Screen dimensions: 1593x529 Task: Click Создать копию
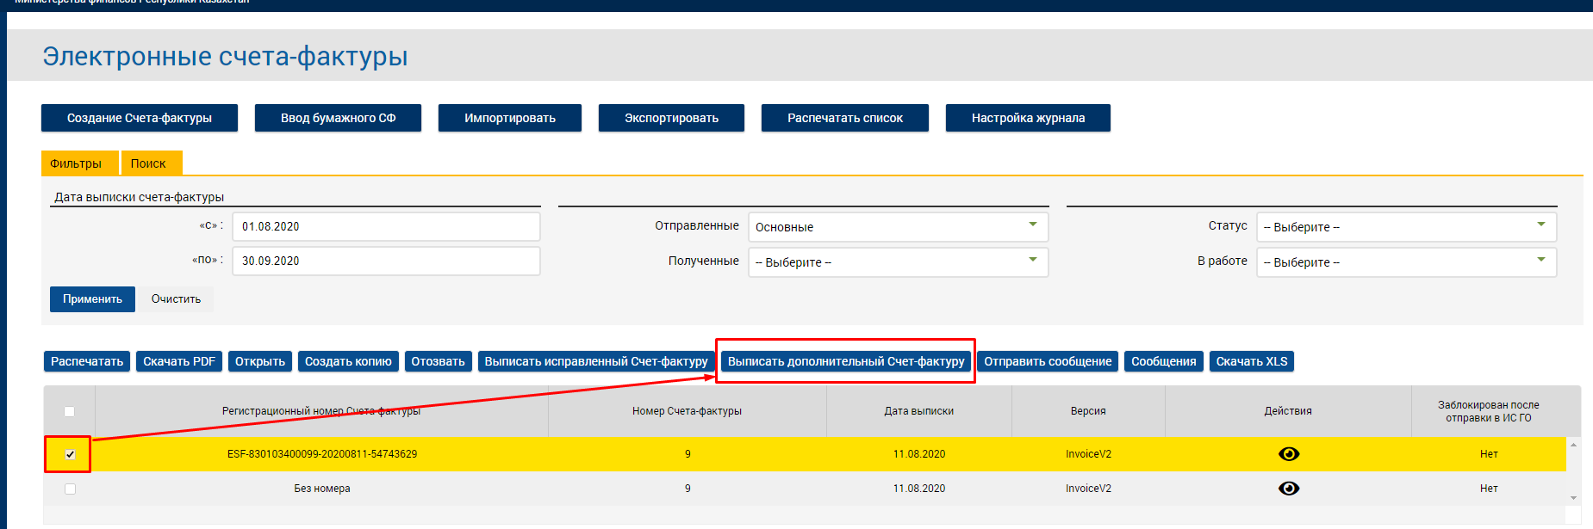pos(348,361)
